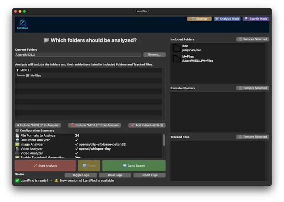The image size is (284, 202).
Task: Include "MIDILLI" in Analysis
Action: click(x=38, y=125)
